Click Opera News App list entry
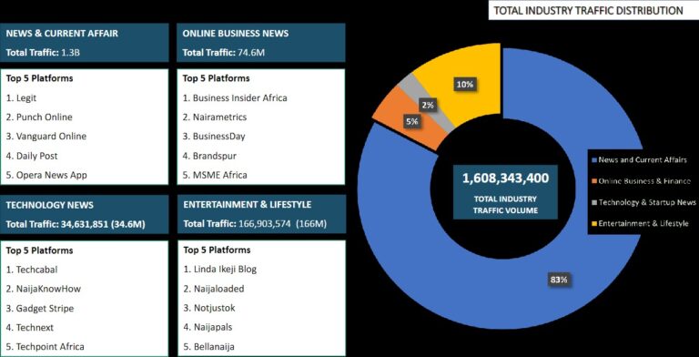 click(46, 175)
